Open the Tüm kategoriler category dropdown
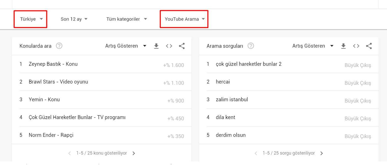The image size is (387, 165). point(126,19)
